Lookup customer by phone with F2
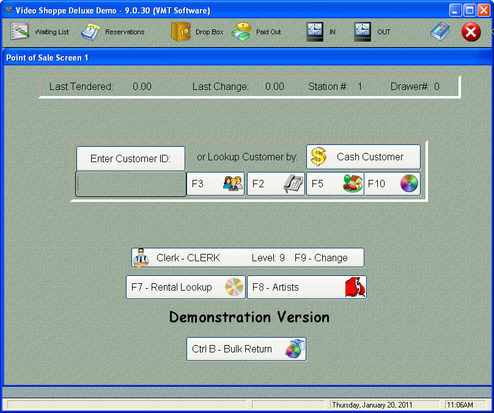This screenshot has height=413, width=494. pos(276,184)
